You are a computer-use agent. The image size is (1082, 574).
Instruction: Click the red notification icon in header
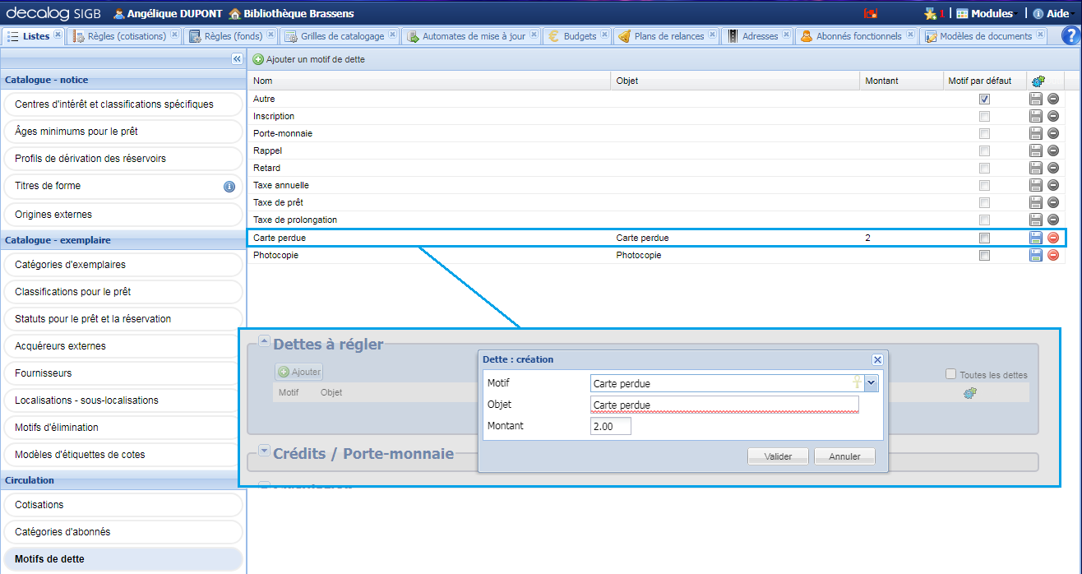point(871,14)
